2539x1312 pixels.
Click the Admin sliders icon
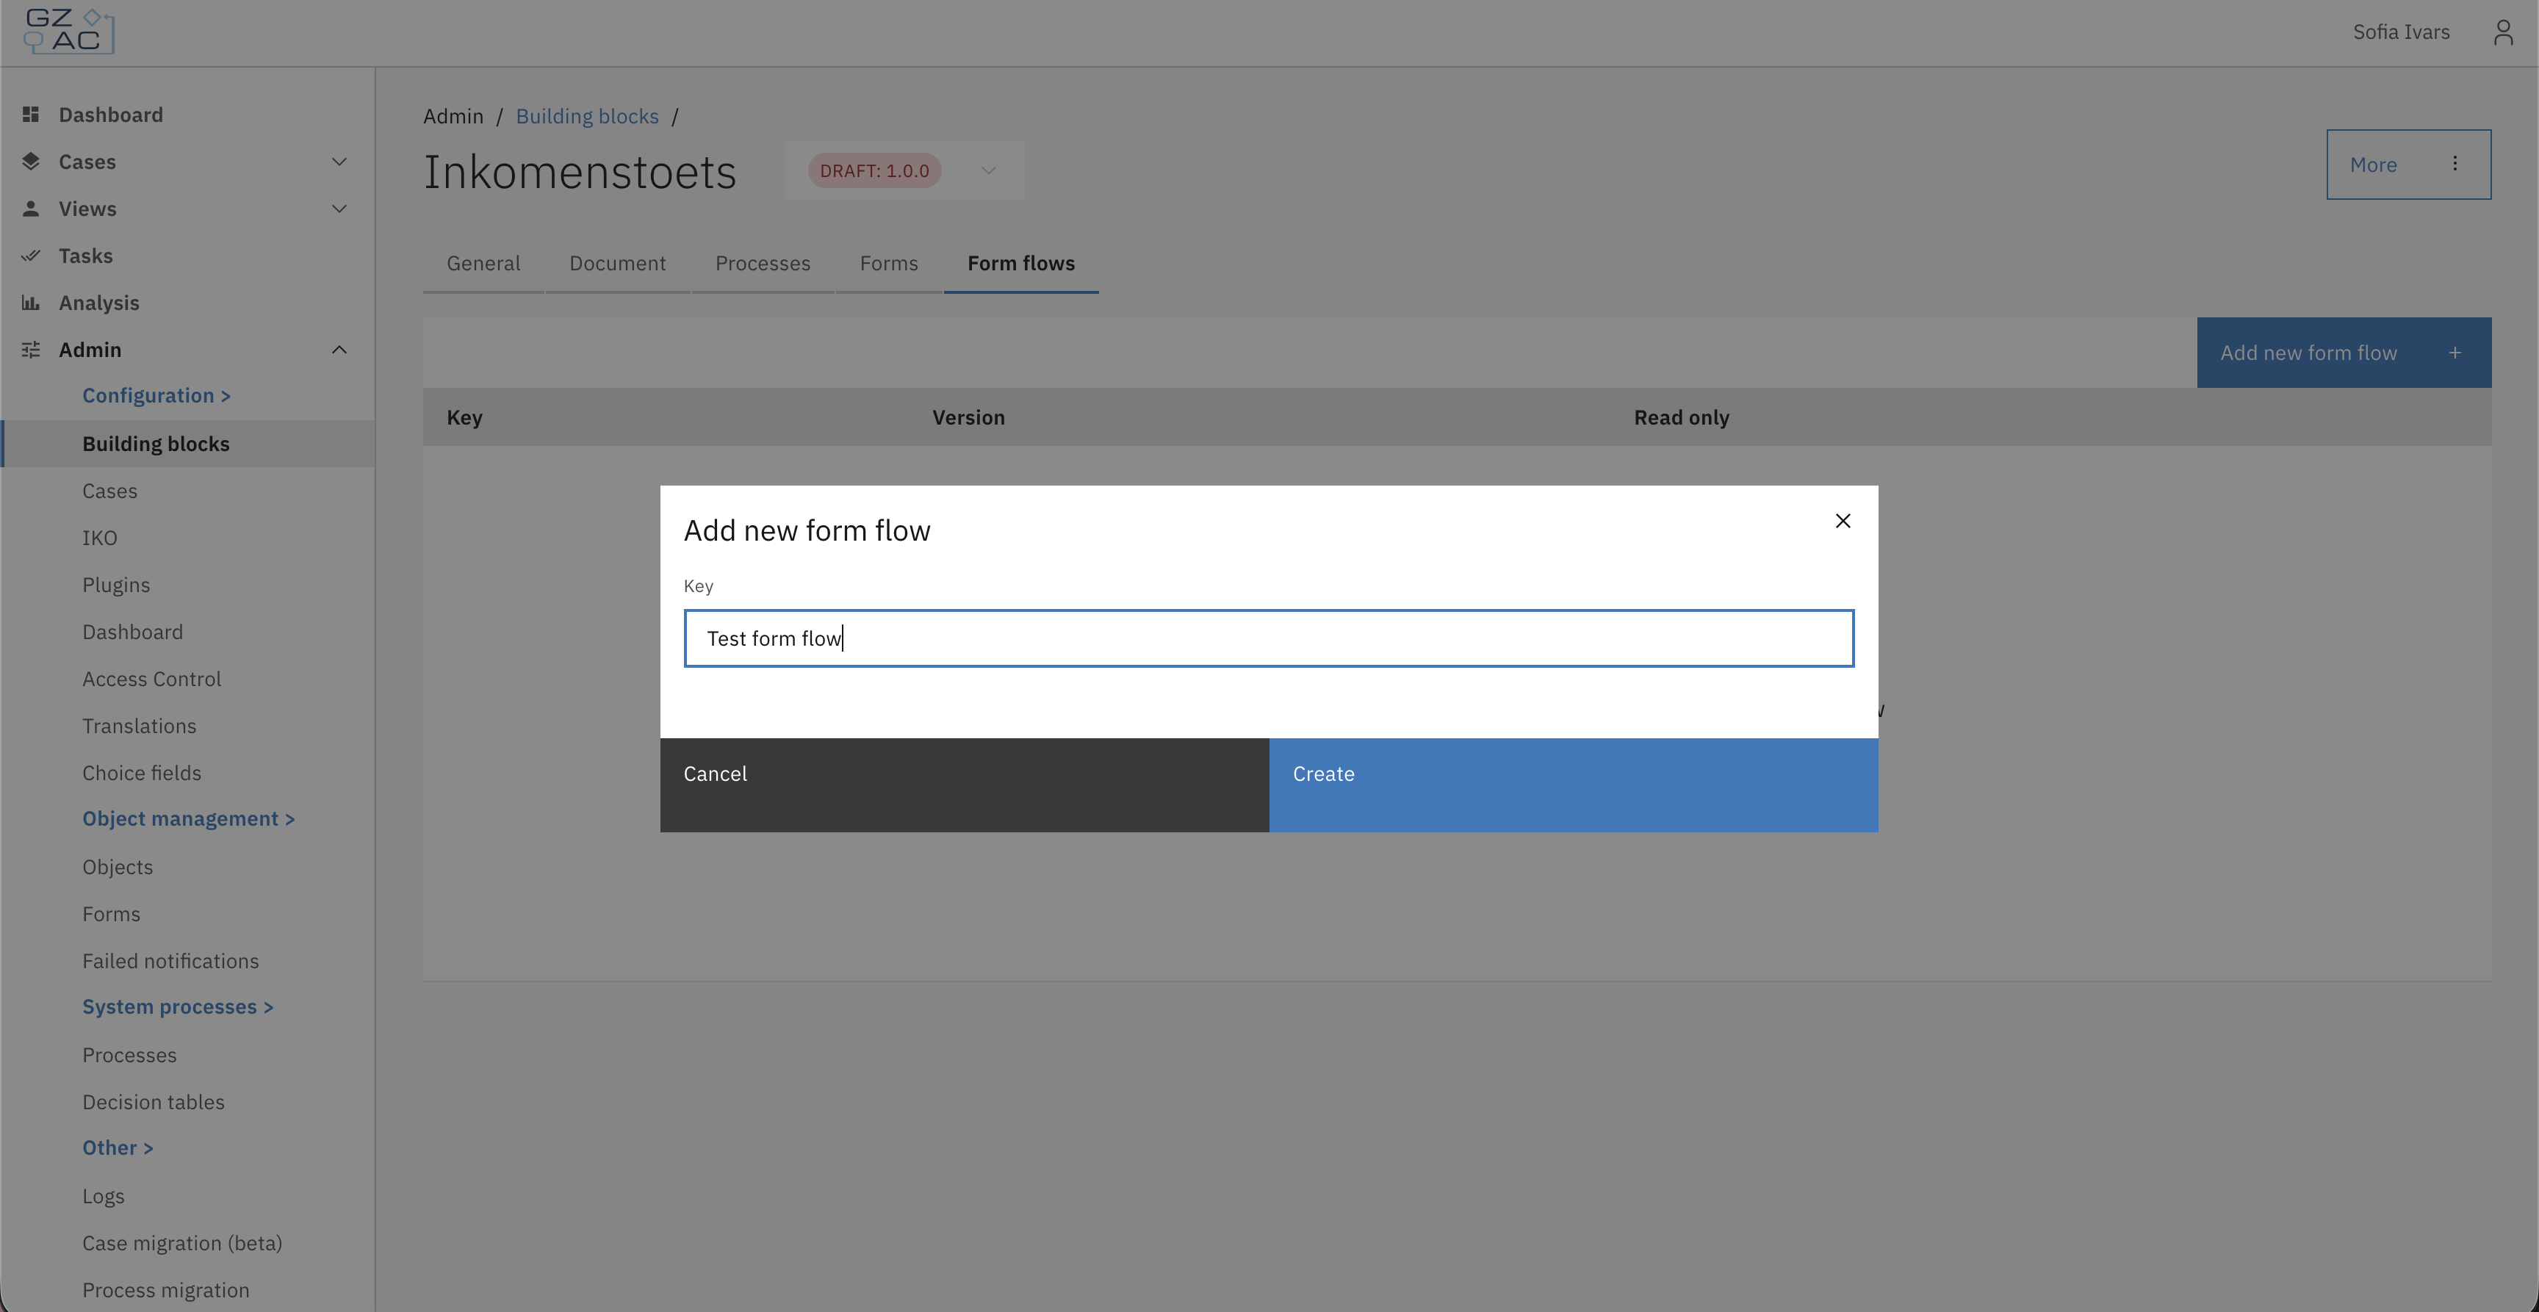pyautogui.click(x=31, y=350)
